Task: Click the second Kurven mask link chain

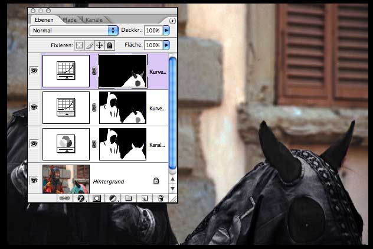Action: tap(94, 107)
